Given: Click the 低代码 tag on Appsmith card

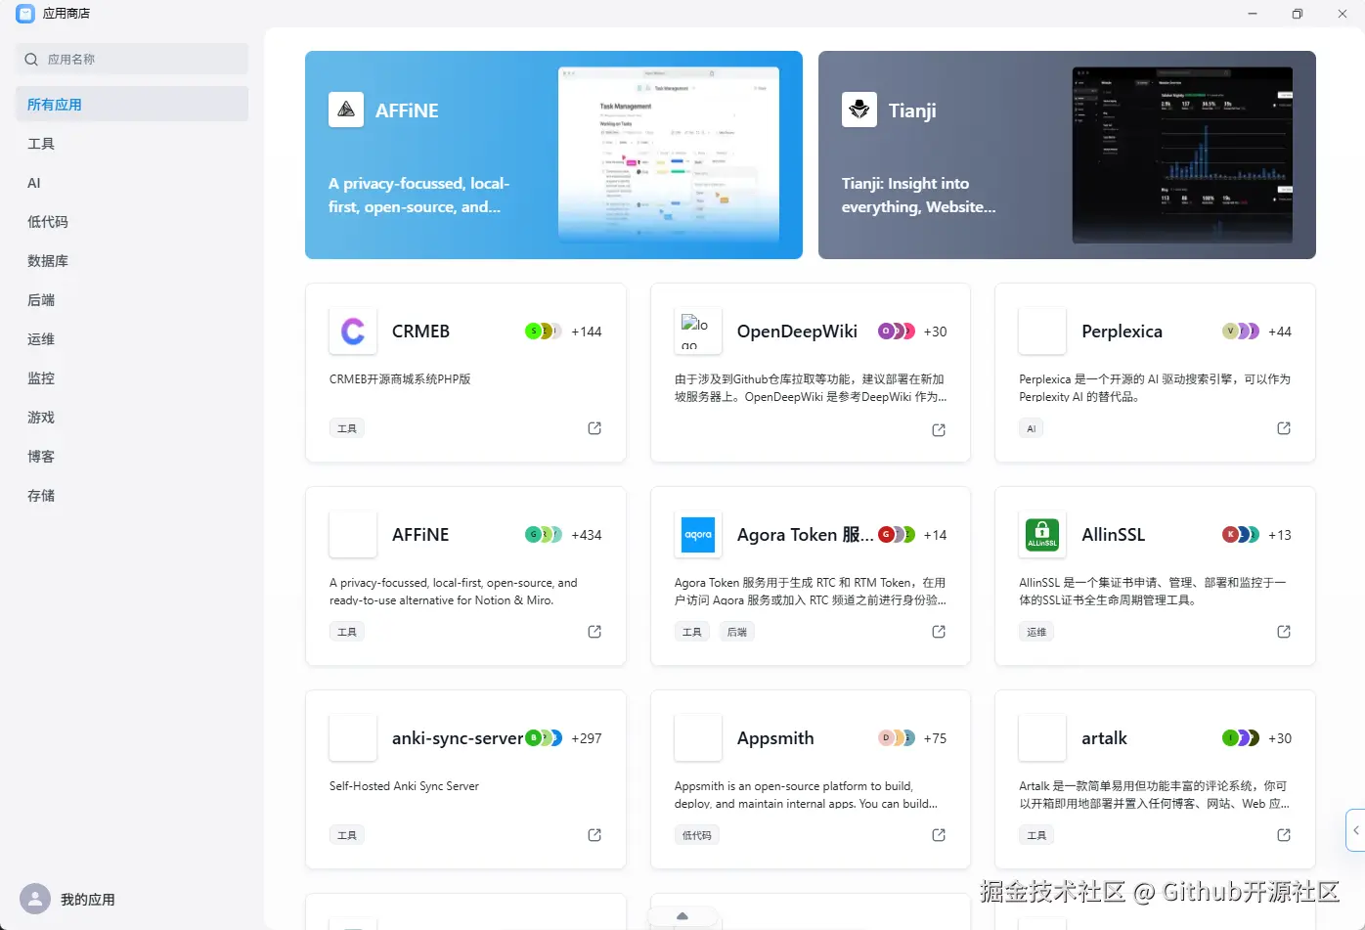Looking at the screenshot, I should point(697,835).
